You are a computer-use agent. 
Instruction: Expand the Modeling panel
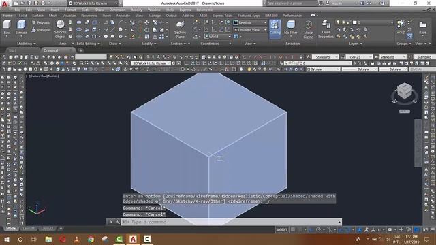27,44
